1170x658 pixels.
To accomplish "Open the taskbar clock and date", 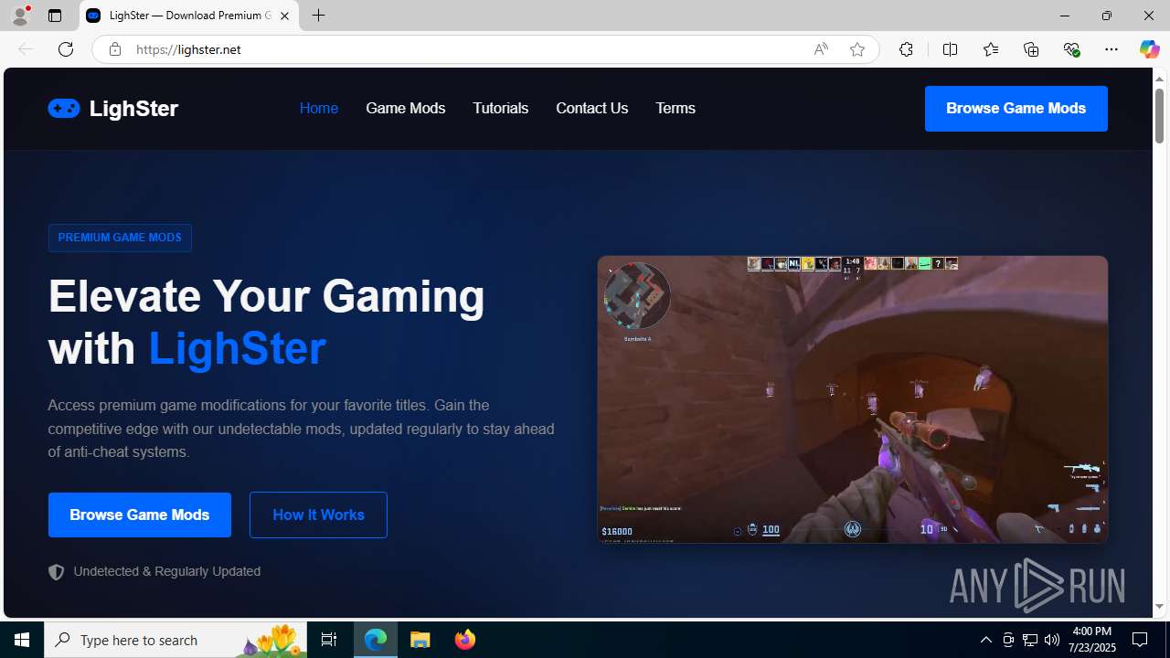I will [x=1091, y=640].
